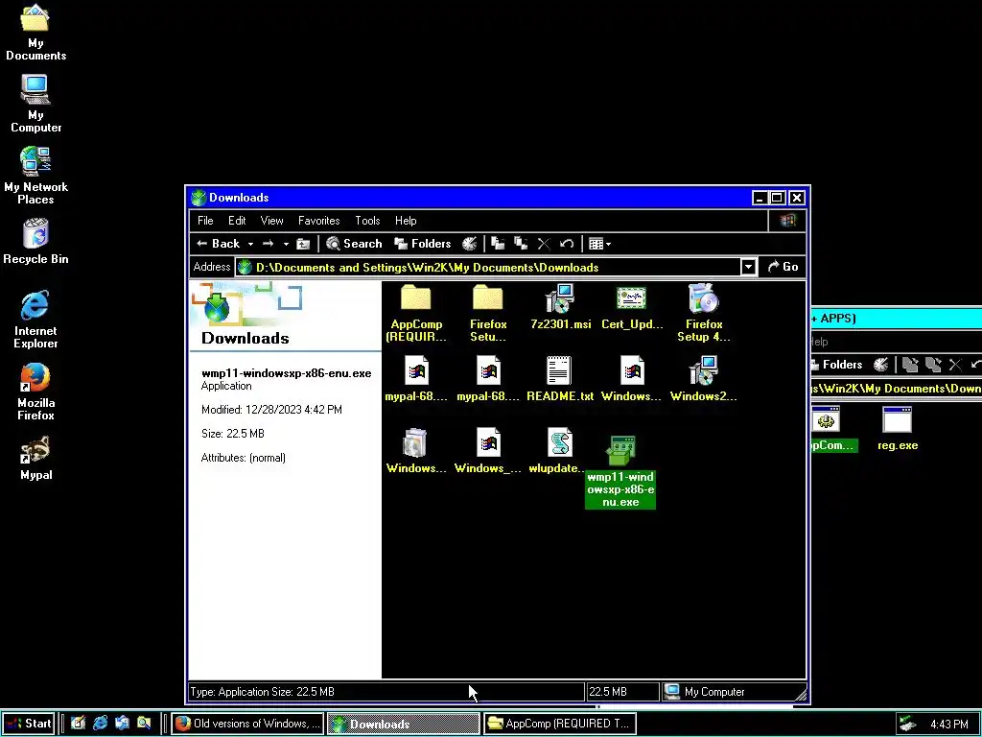
Task: Open My Documents desktop icon
Action: [x=35, y=33]
